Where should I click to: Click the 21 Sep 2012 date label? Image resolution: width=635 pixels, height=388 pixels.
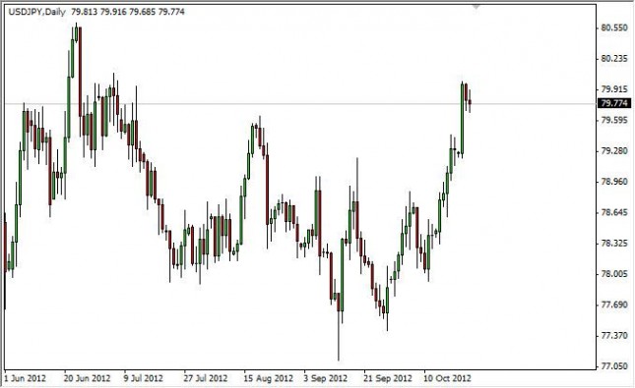(x=388, y=379)
